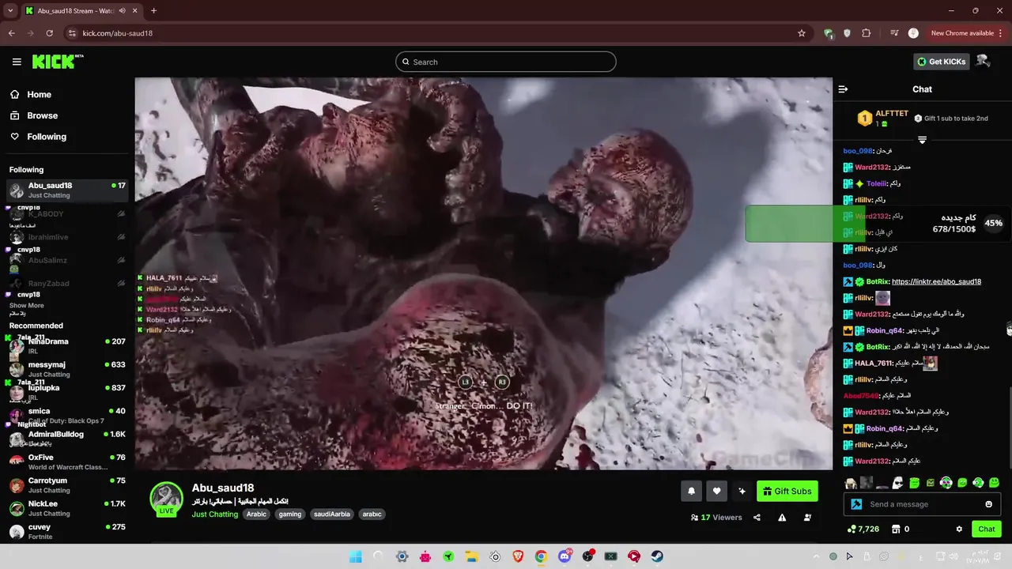
Task: Bookmark this page with the star
Action: tap(802, 33)
